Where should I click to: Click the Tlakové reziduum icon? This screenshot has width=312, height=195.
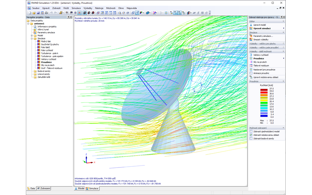coord(251,65)
